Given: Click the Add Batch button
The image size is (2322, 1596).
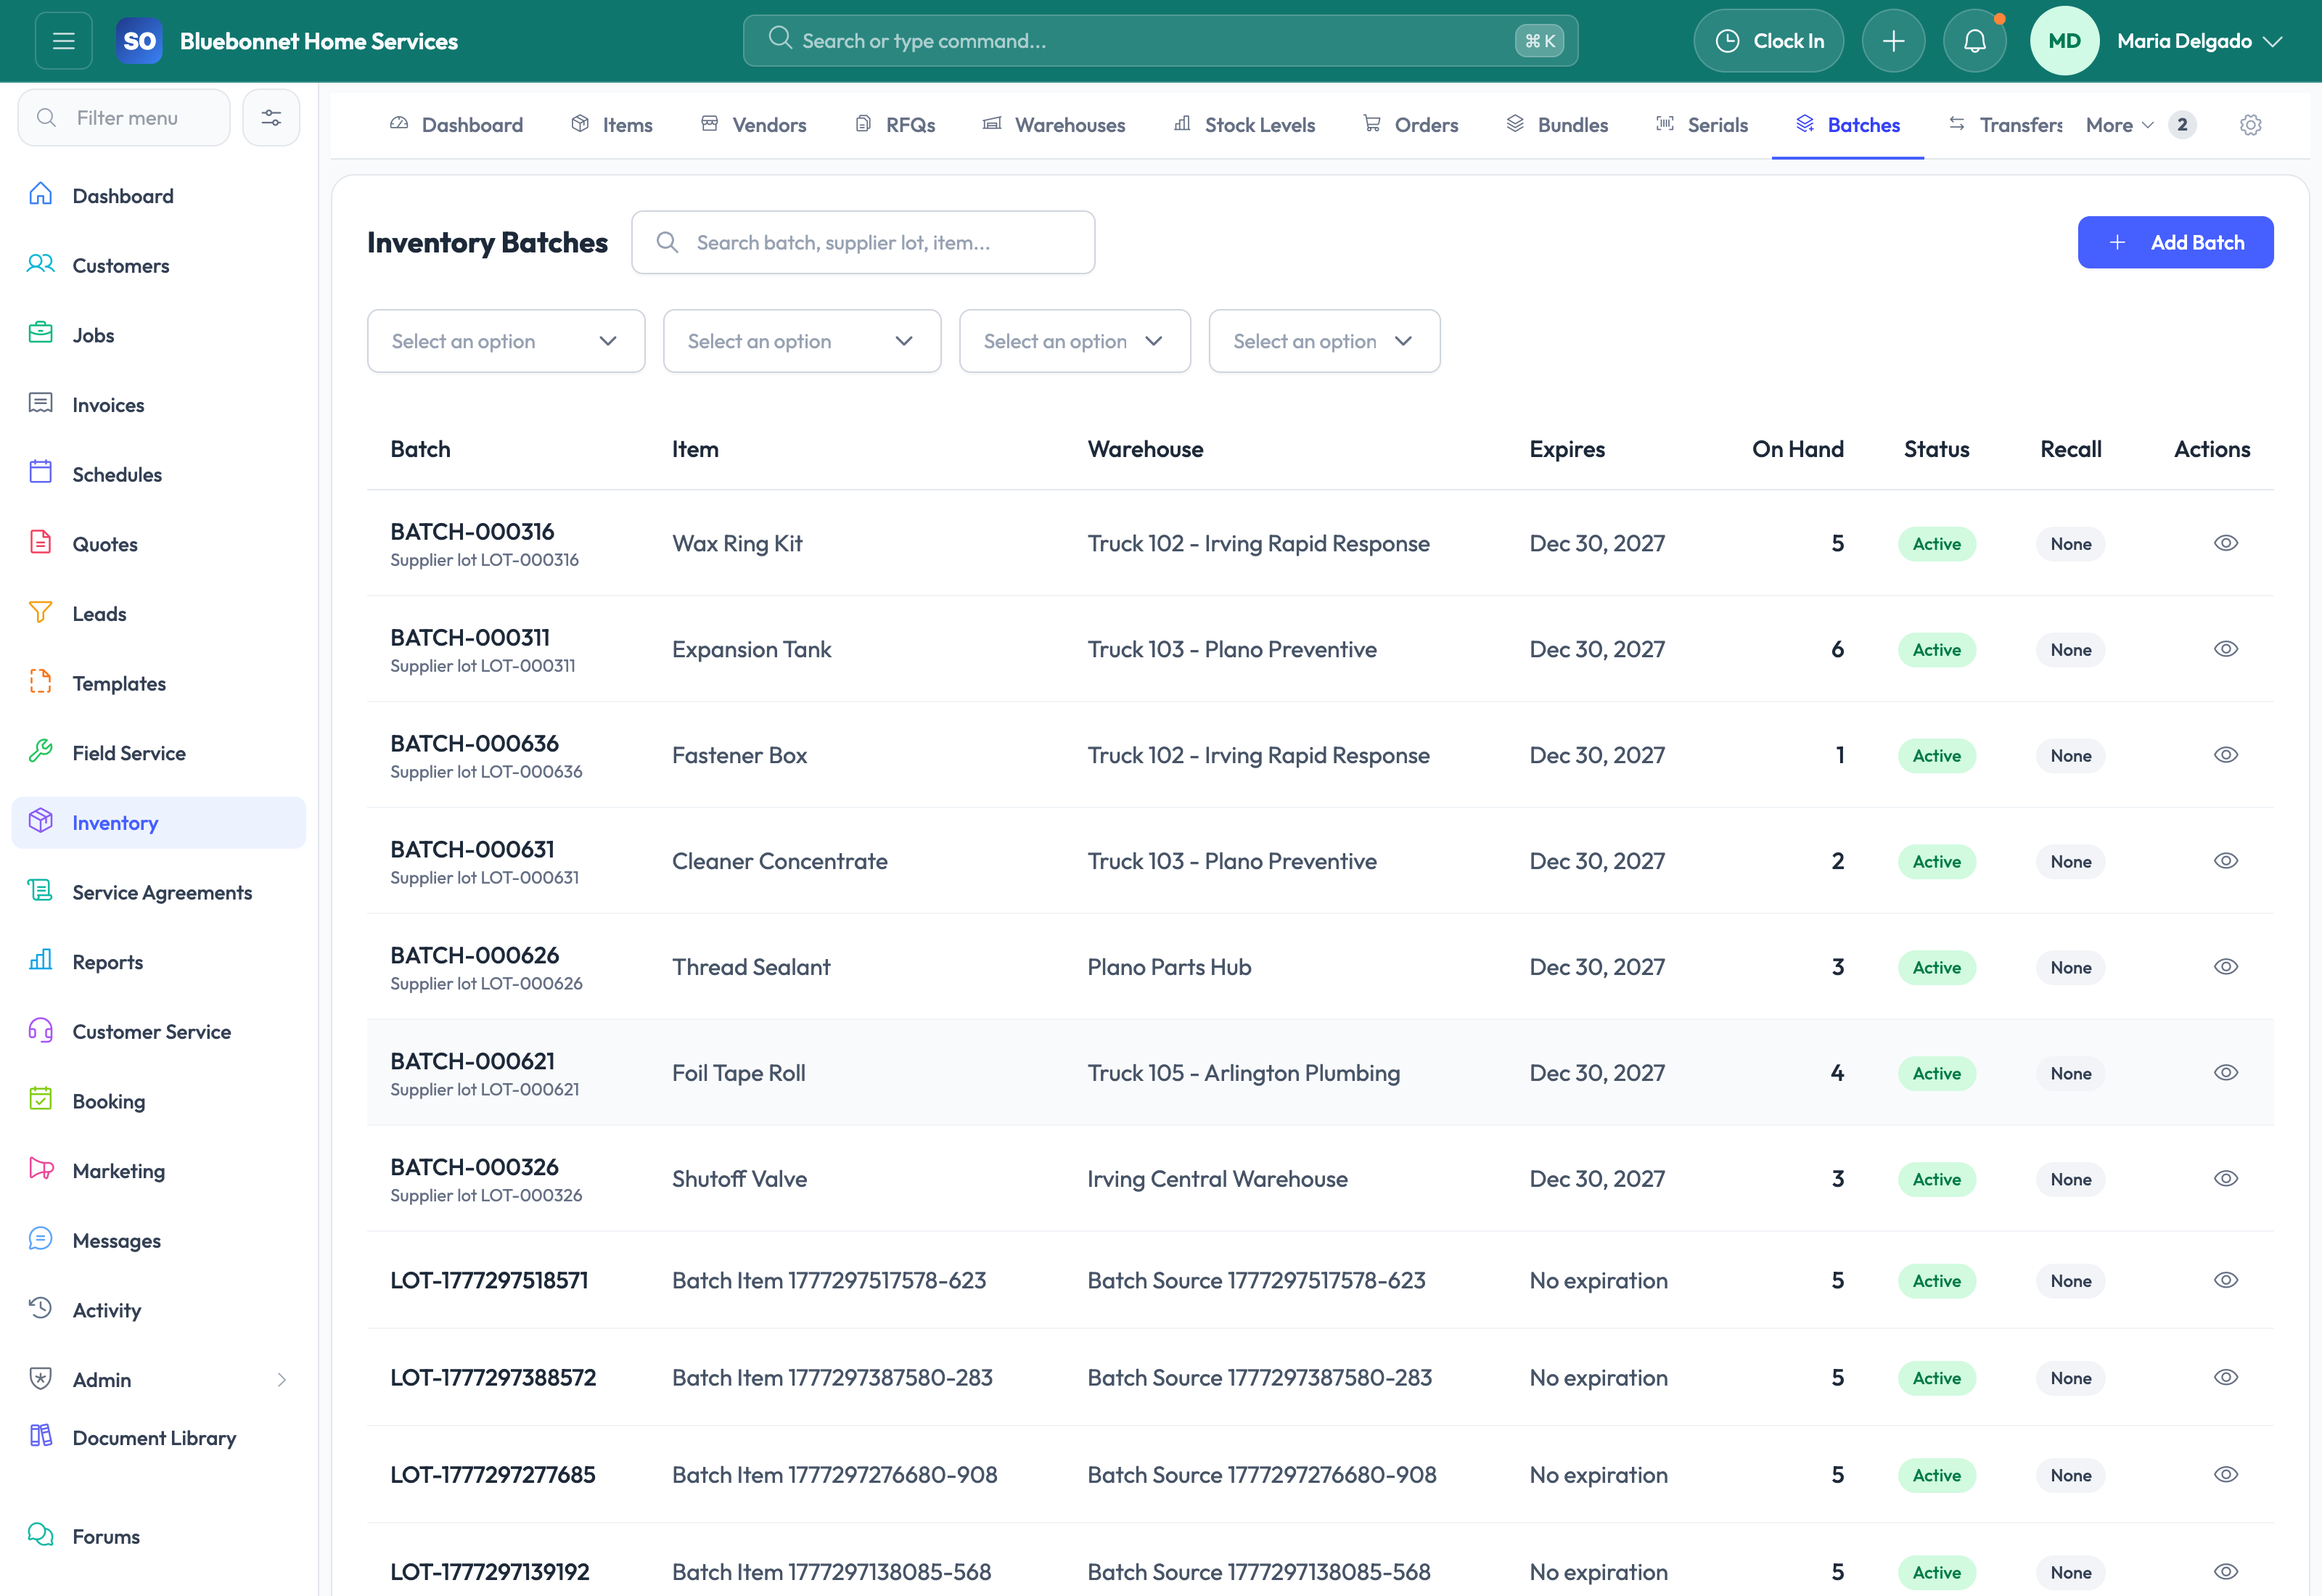Looking at the screenshot, I should pyautogui.click(x=2175, y=242).
